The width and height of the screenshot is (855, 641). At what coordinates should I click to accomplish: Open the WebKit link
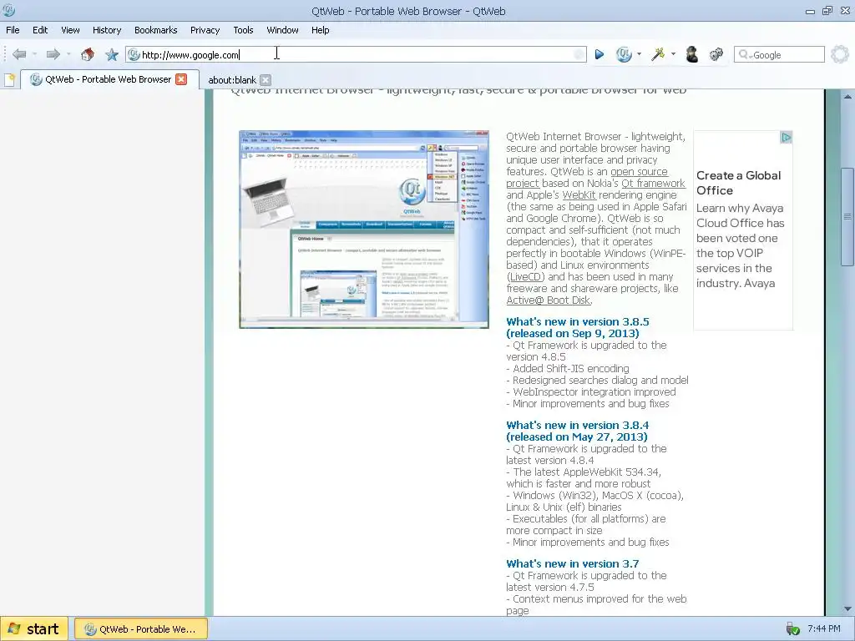(x=579, y=194)
